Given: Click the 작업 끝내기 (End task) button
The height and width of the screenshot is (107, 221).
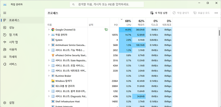Looking at the screenshot, I should pos(181,13).
